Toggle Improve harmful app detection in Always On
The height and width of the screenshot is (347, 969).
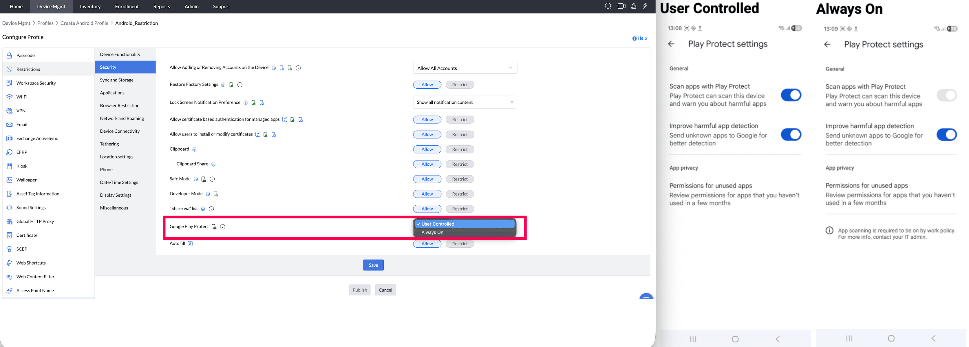[946, 134]
